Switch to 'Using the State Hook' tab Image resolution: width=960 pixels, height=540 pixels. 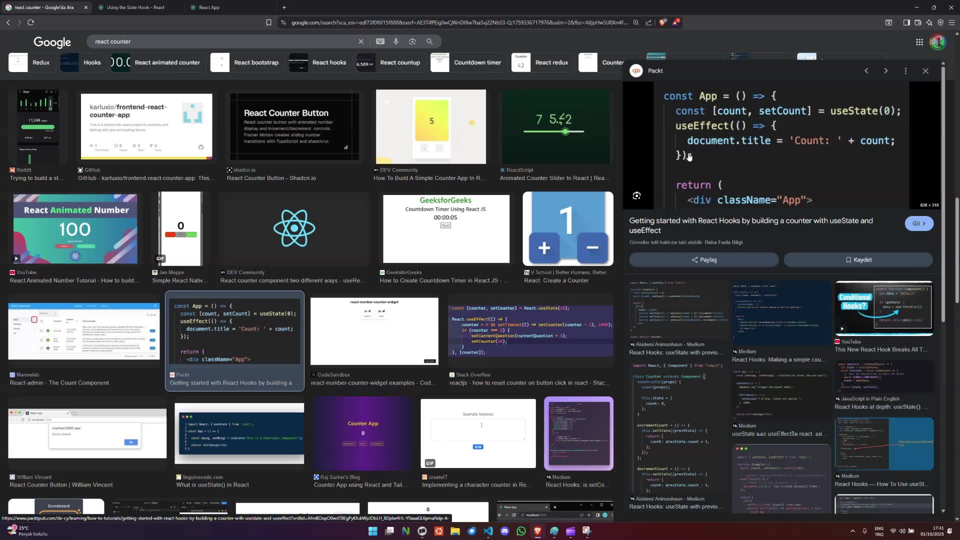[135, 7]
